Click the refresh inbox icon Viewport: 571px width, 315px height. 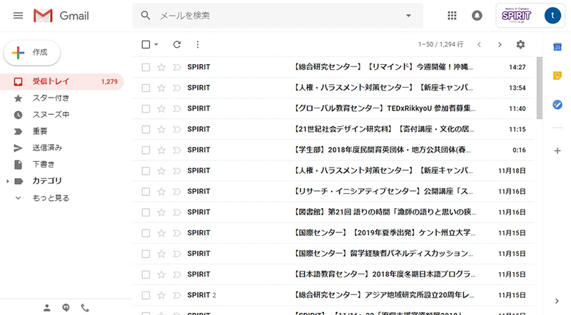point(177,44)
